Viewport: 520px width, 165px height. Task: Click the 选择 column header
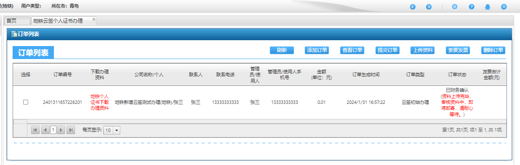[26, 75]
